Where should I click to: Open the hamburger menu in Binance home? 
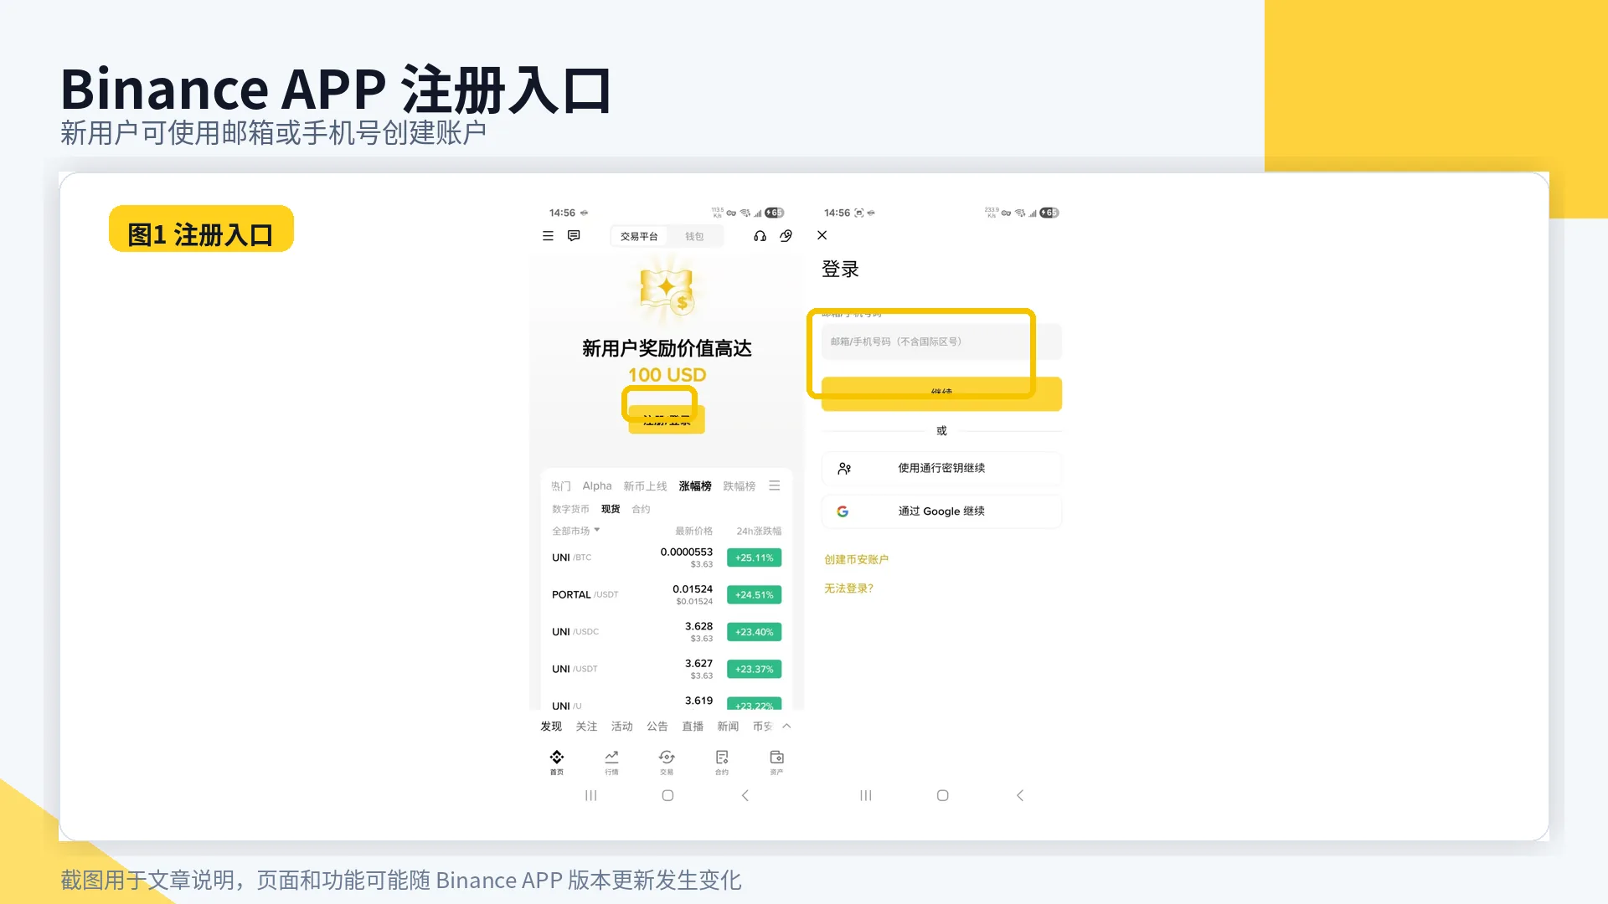tap(548, 236)
